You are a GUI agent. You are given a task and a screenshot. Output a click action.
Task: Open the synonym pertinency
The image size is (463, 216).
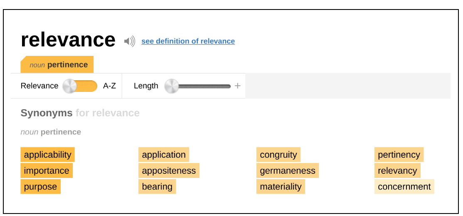point(399,155)
